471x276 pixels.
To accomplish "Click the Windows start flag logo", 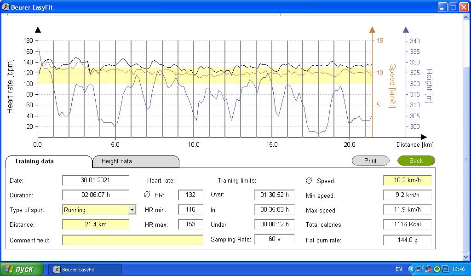I will pyautogui.click(x=9, y=269).
